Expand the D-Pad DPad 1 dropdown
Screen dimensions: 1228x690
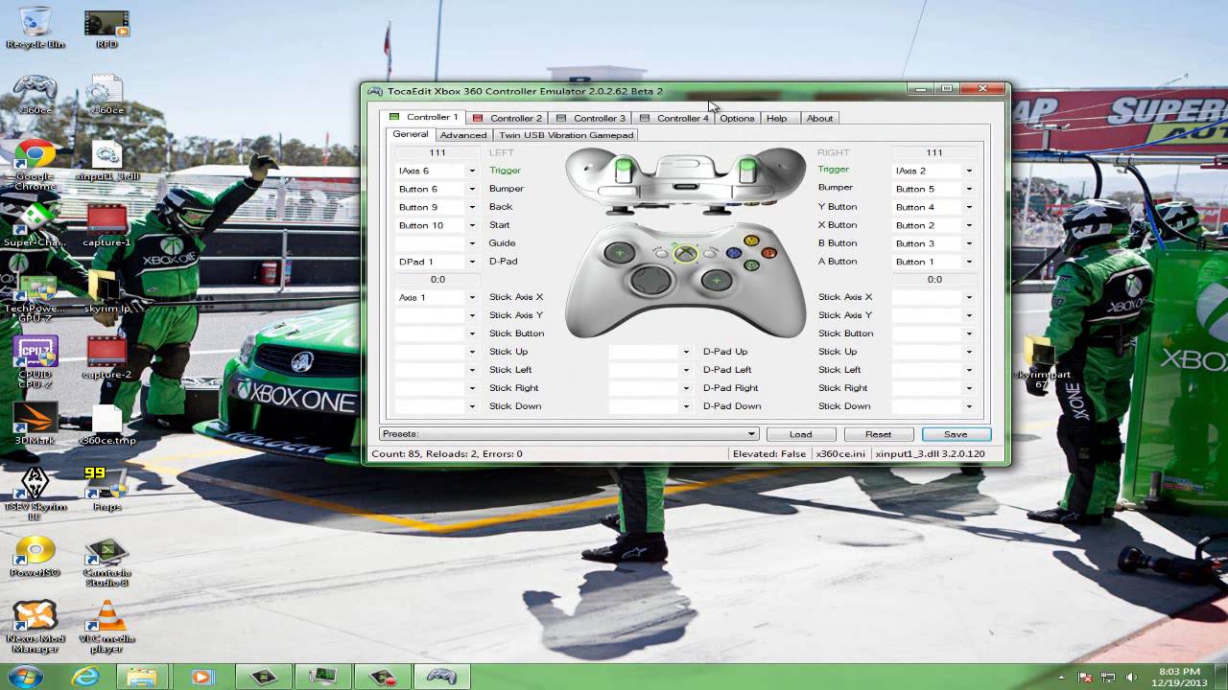tap(472, 262)
